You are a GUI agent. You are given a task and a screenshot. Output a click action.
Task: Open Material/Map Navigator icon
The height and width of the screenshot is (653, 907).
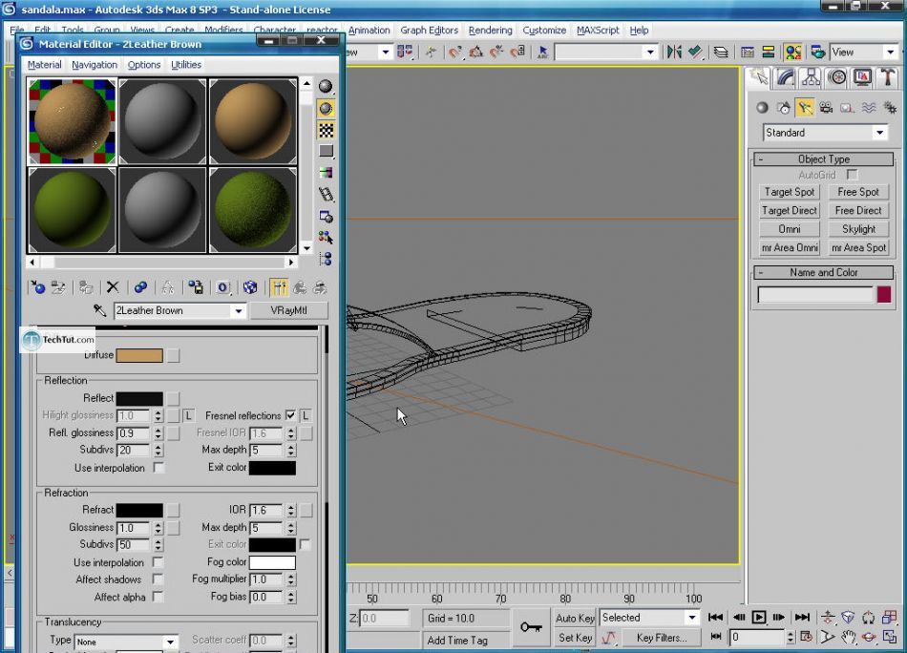pyautogui.click(x=326, y=259)
